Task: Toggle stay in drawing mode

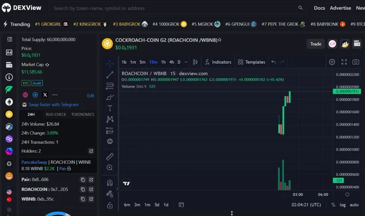Action: (110, 193)
